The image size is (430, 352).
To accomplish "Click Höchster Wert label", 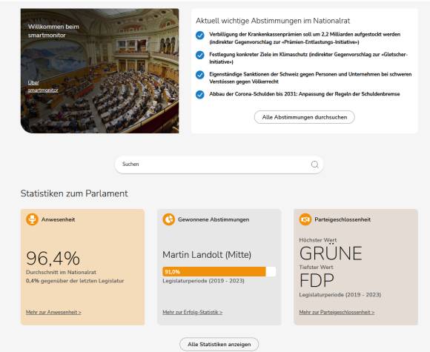I will click(318, 240).
